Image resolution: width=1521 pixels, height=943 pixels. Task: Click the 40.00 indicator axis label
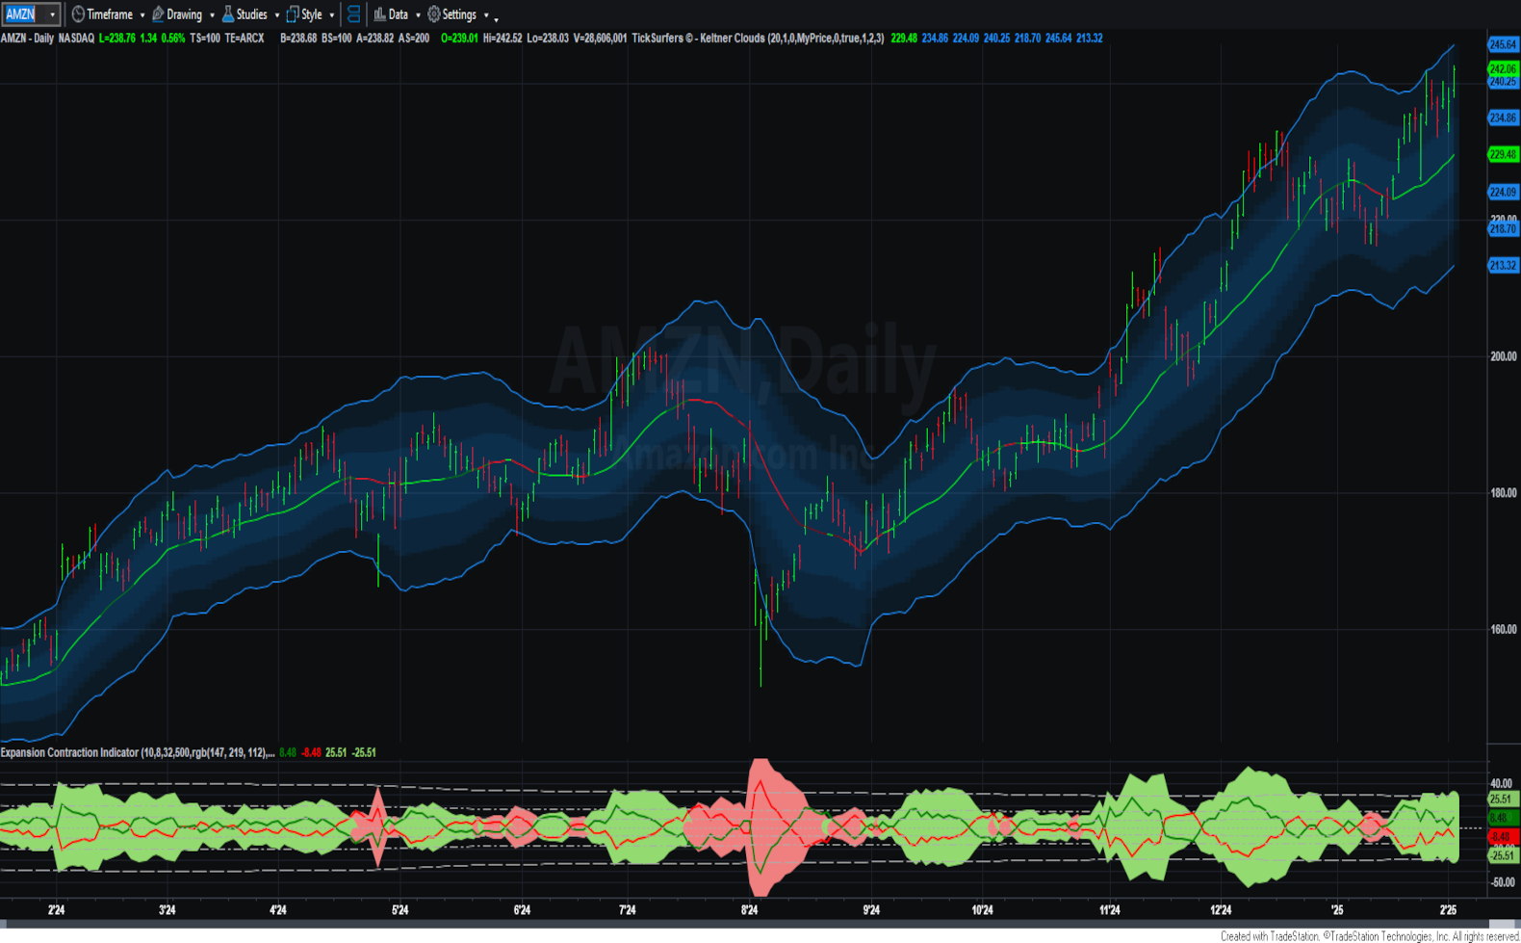click(x=1502, y=784)
